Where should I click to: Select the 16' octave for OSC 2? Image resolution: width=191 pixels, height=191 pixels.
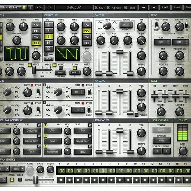coord(49,43)
